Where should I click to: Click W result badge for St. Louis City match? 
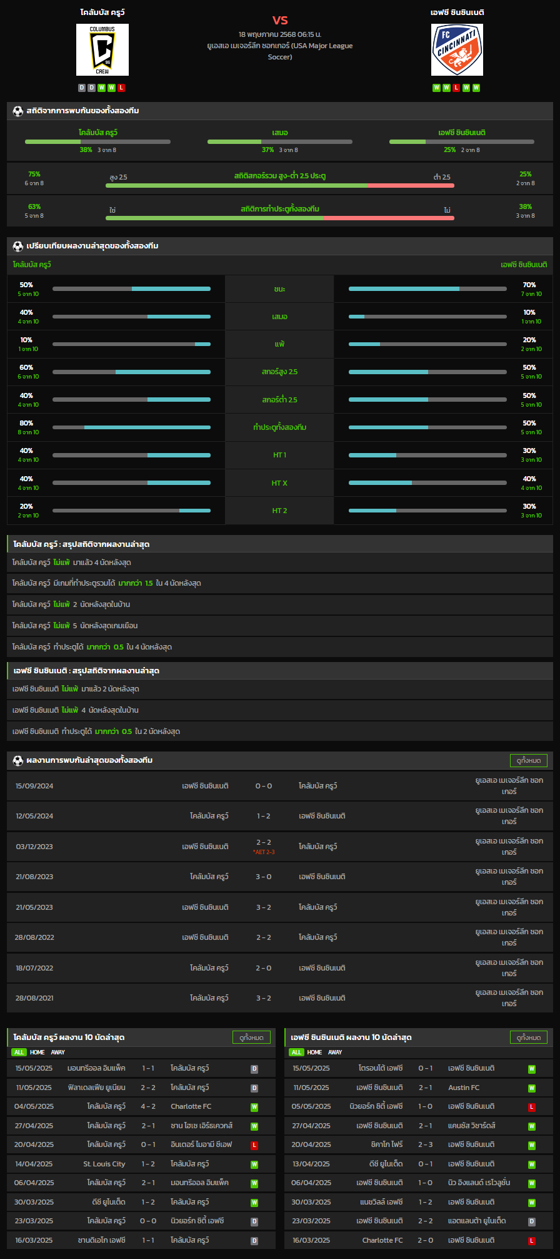point(254,1165)
